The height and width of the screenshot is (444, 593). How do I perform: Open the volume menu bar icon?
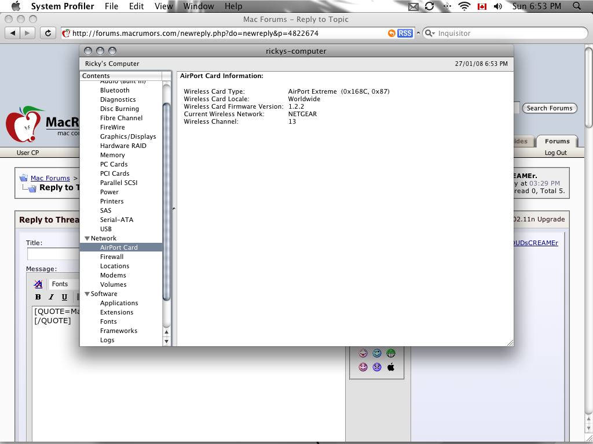(x=498, y=6)
